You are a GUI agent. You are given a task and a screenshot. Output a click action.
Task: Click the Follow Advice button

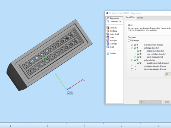[x=150, y=102]
